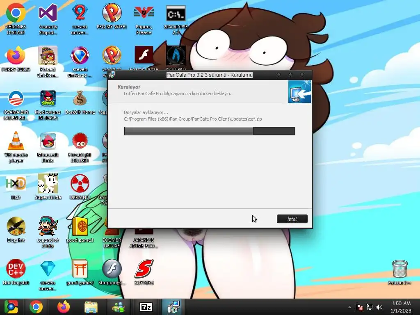
Task: Cancel installation with the İptal button
Action: tap(292, 219)
